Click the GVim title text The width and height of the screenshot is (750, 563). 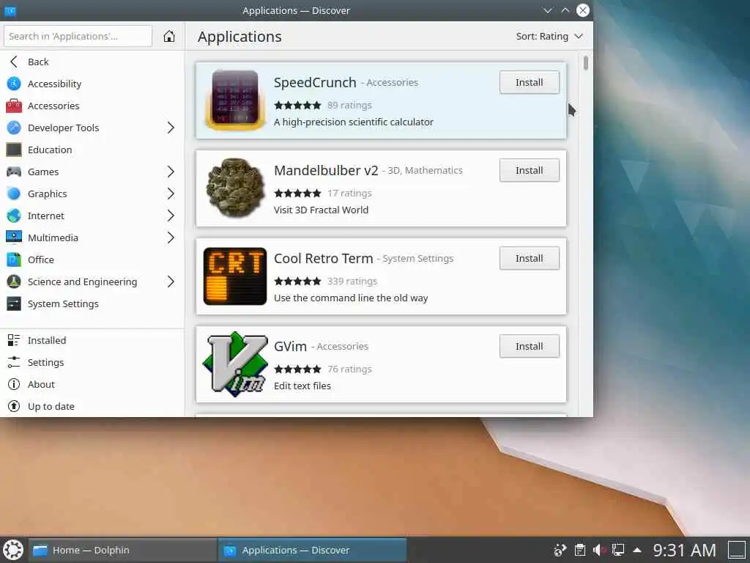tap(290, 346)
